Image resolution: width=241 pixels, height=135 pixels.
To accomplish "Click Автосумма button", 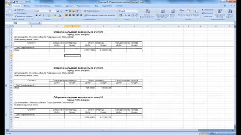I will coord(208,10).
